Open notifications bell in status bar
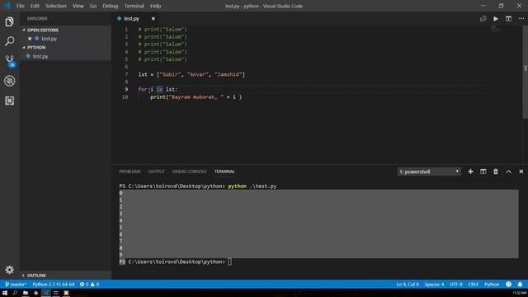The height and width of the screenshot is (297, 528). tap(520, 284)
